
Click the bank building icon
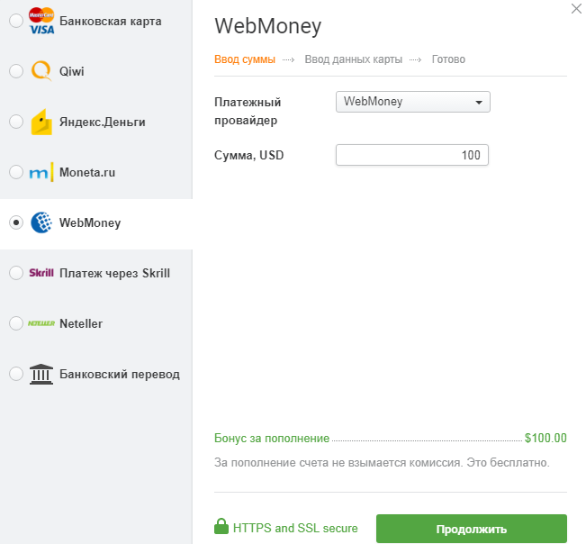(41, 374)
